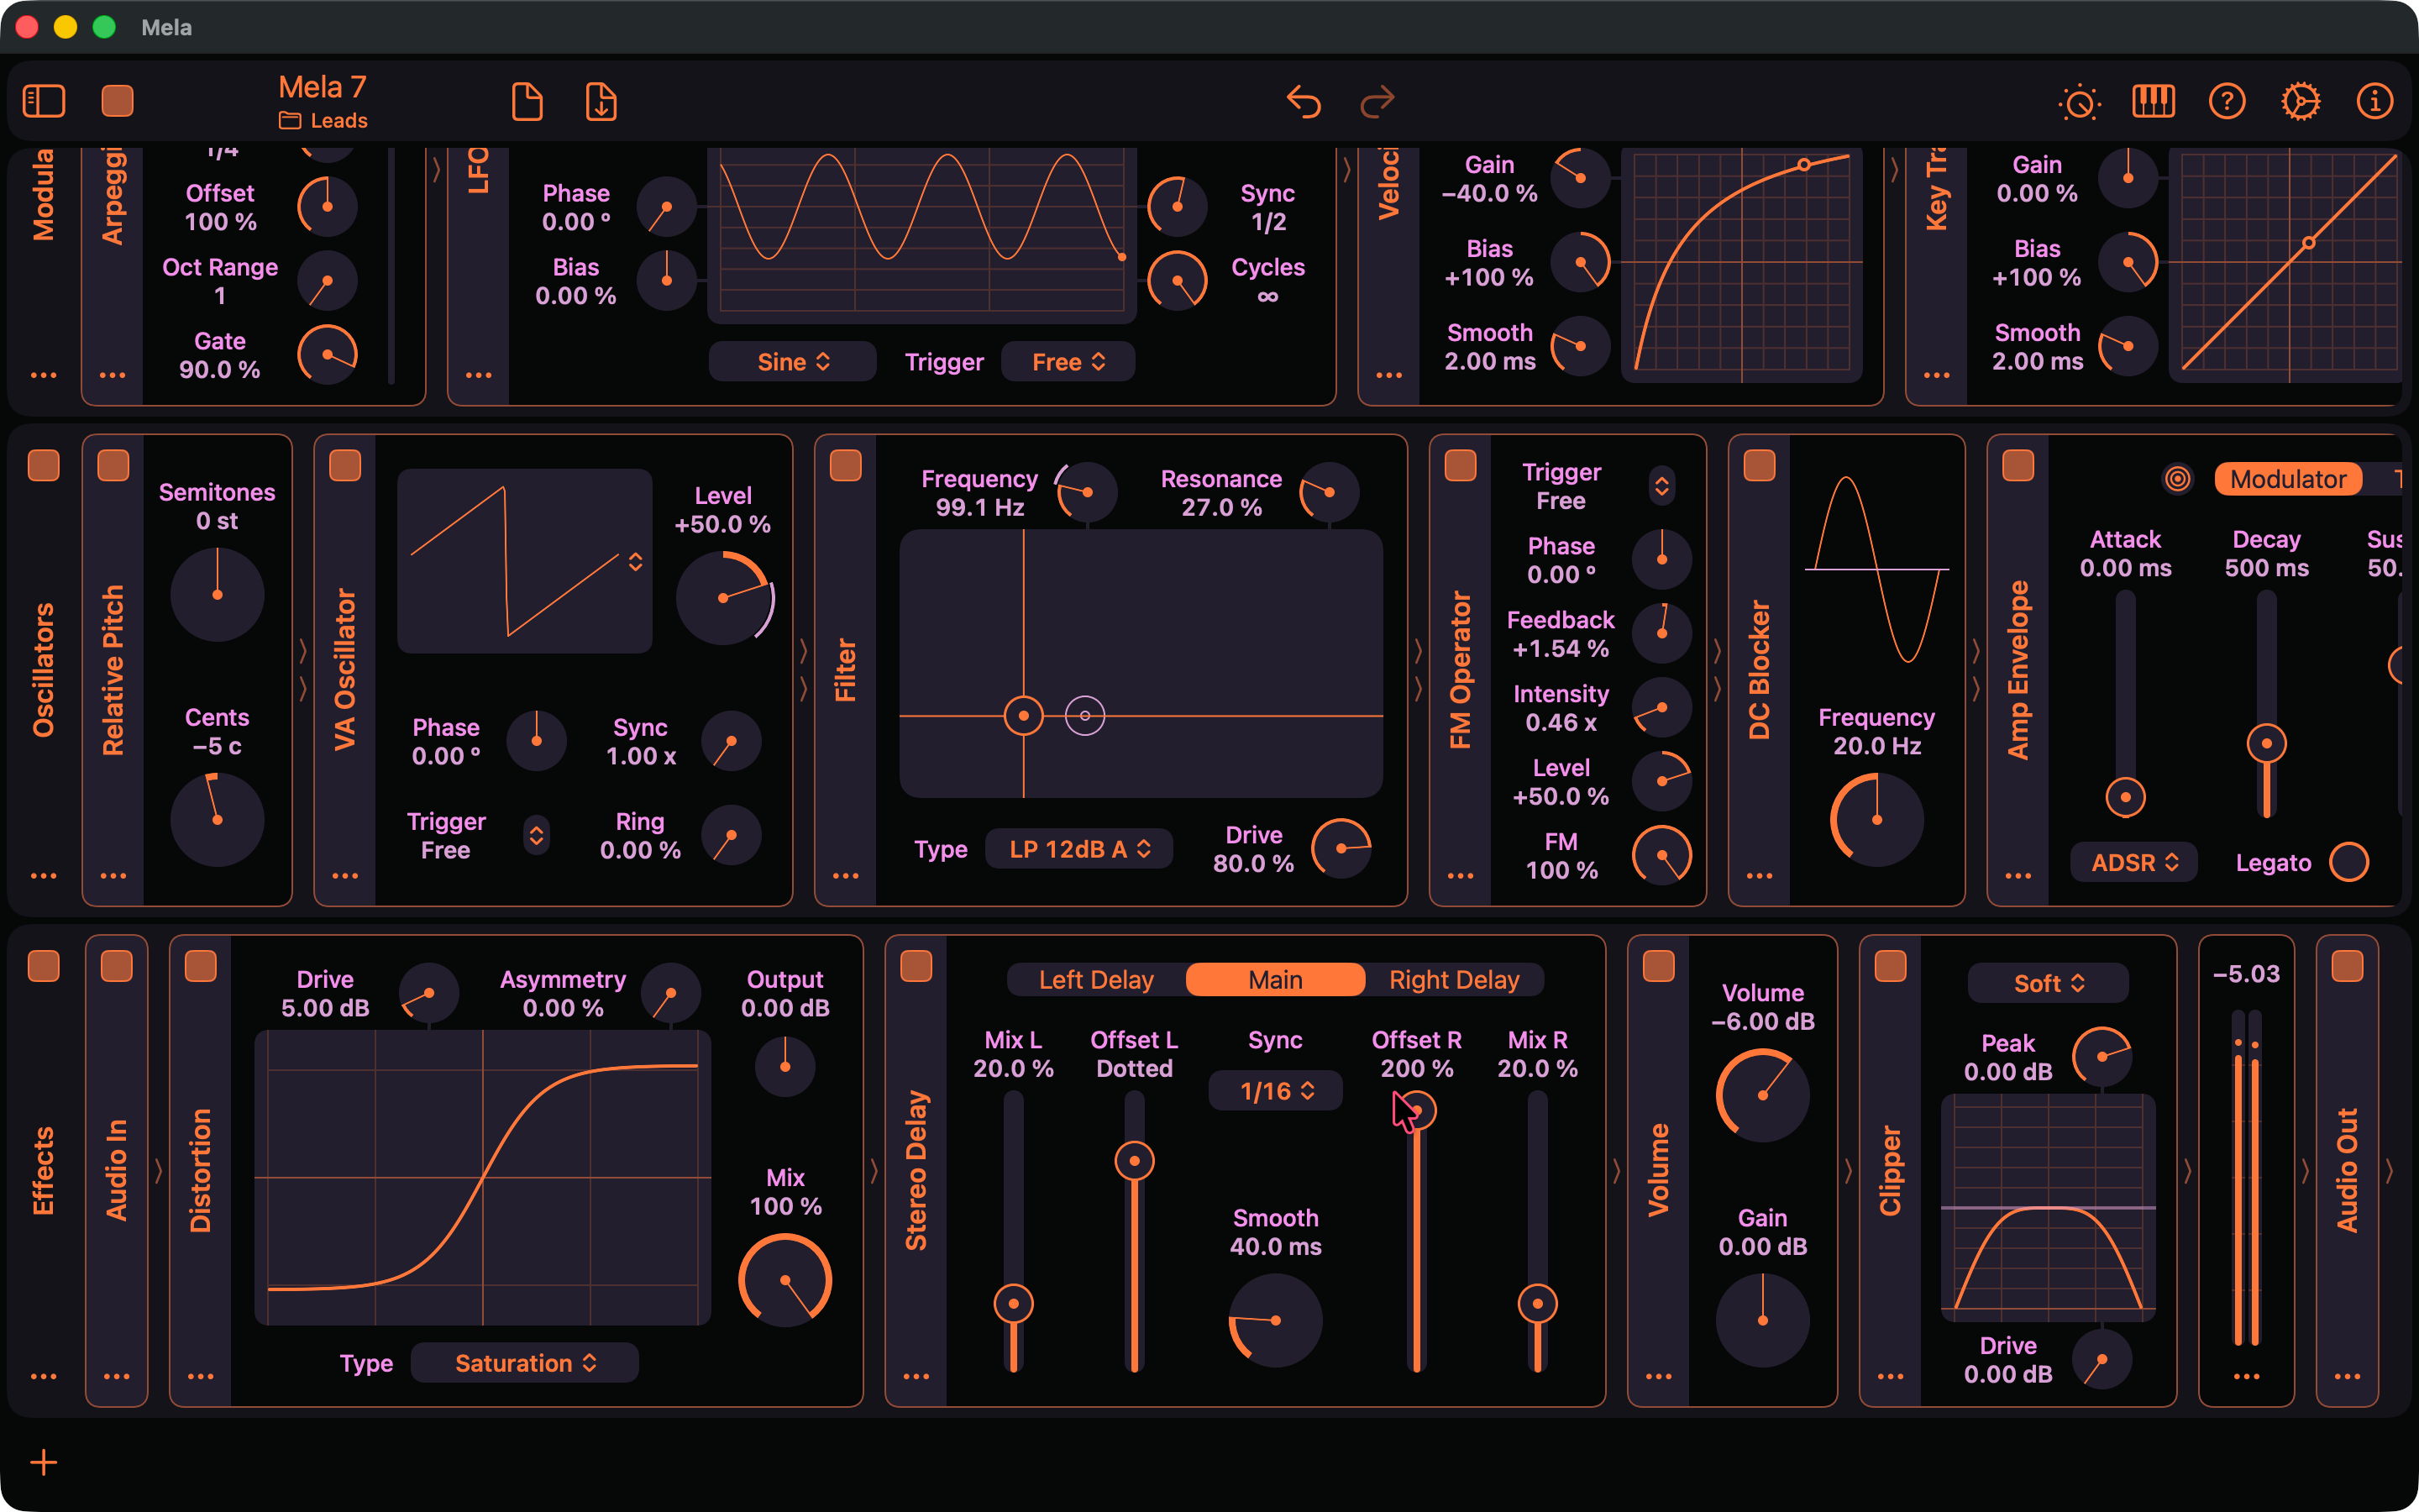Open the Volume module's three-dot menu
Viewport: 2419px width, 1512px height.
tap(1658, 1377)
